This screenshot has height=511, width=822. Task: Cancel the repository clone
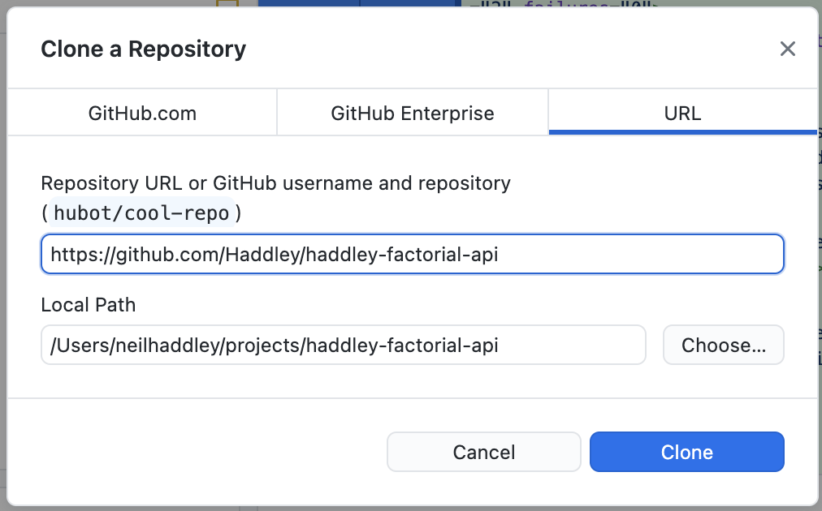click(x=484, y=452)
